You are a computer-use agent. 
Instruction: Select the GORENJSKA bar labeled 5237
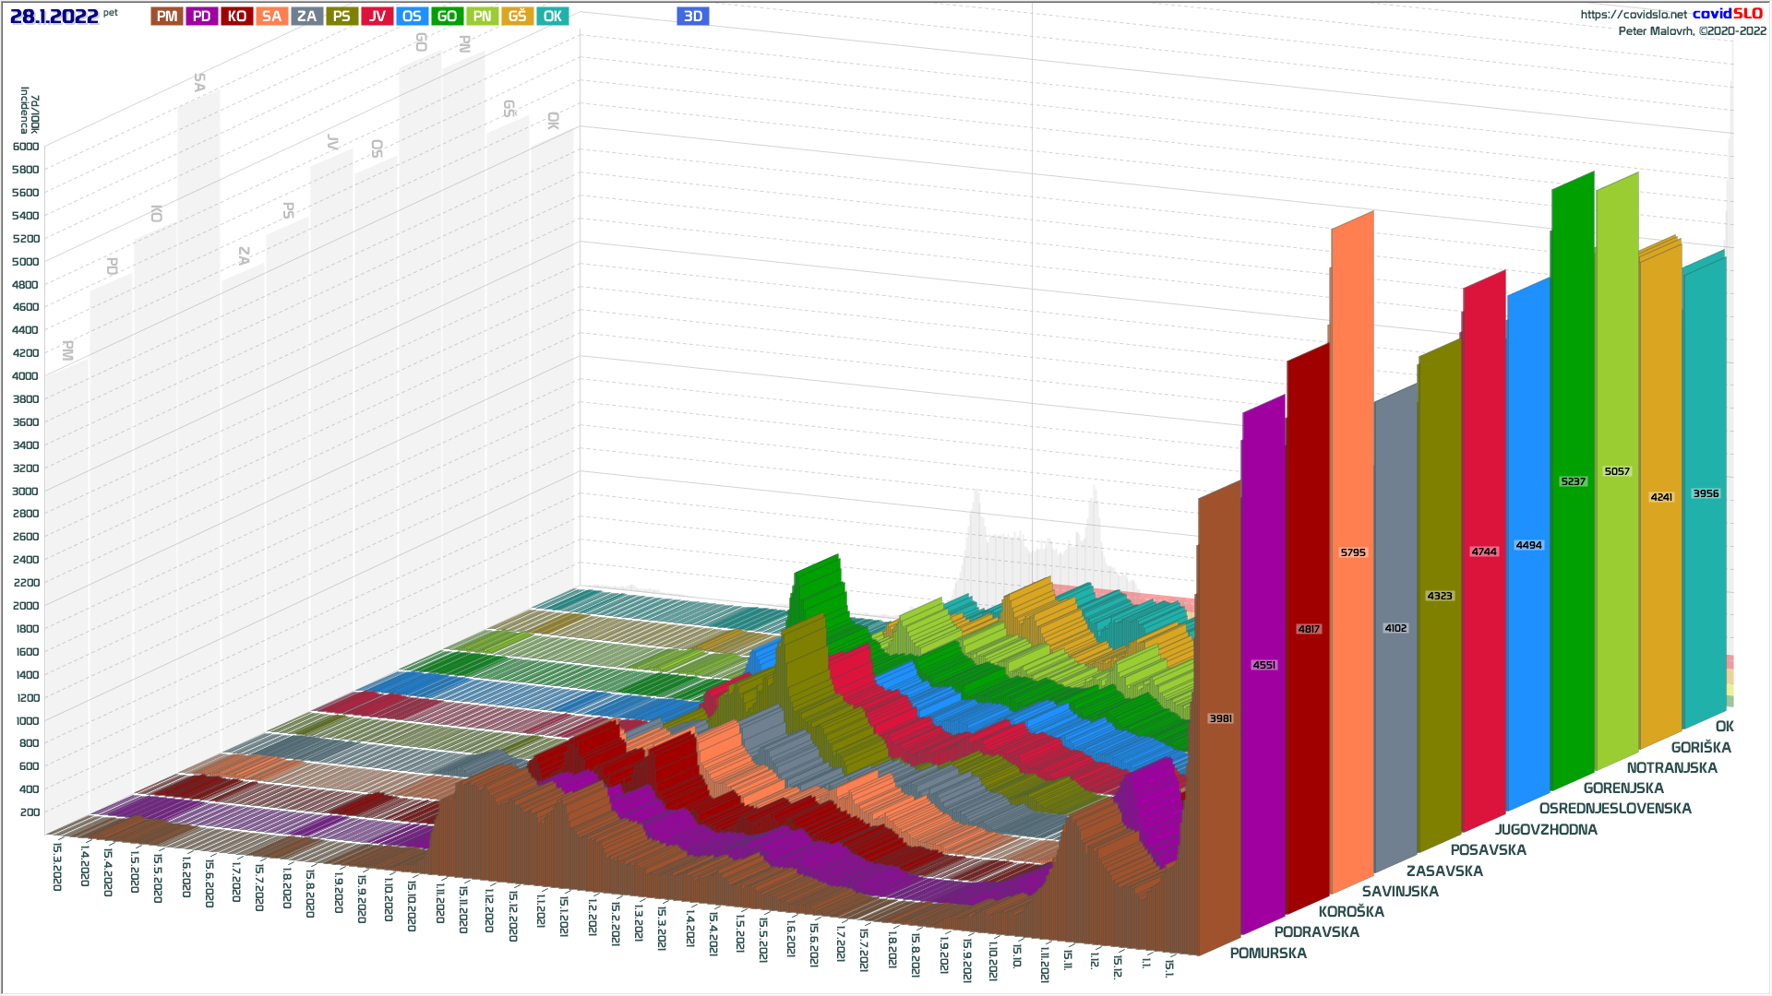[x=1573, y=481]
